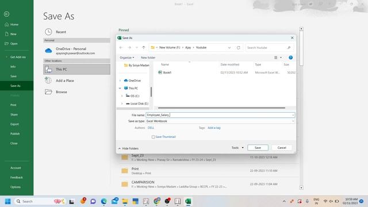The width and height of the screenshot is (368, 207).
Task: Click Save in the left sidebar
Action: [13, 76]
